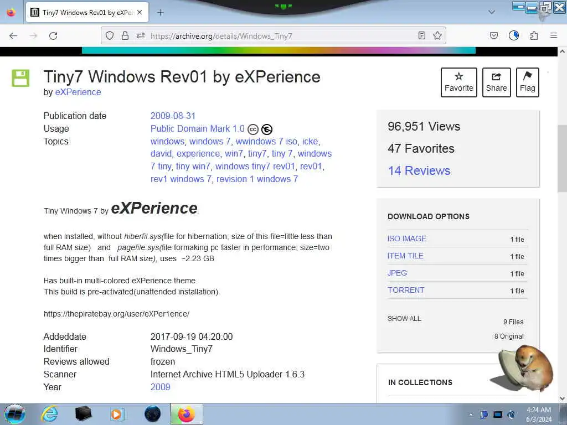The height and width of the screenshot is (425, 567).
Task: Click the thepiratebay.org URL text
Action: pos(116,314)
